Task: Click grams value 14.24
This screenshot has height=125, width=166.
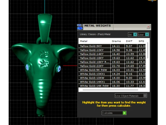Action: coord(116,74)
